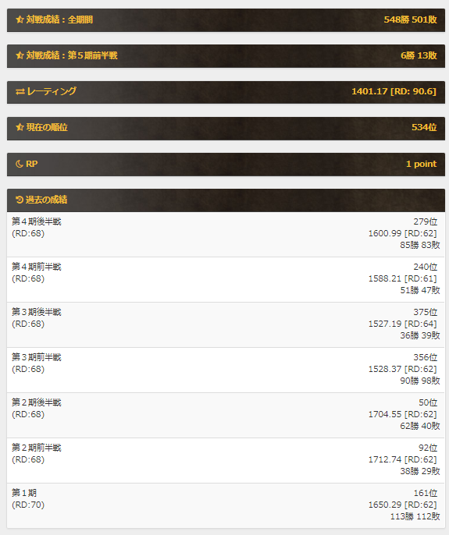Click the moon icon beside RP
The width and height of the screenshot is (449, 535).
20,164
